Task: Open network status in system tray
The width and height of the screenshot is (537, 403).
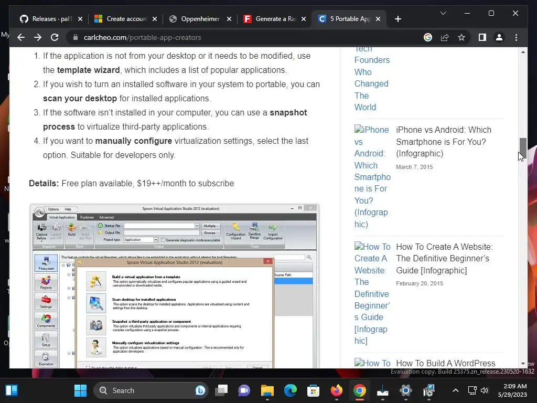Action: [x=472, y=390]
